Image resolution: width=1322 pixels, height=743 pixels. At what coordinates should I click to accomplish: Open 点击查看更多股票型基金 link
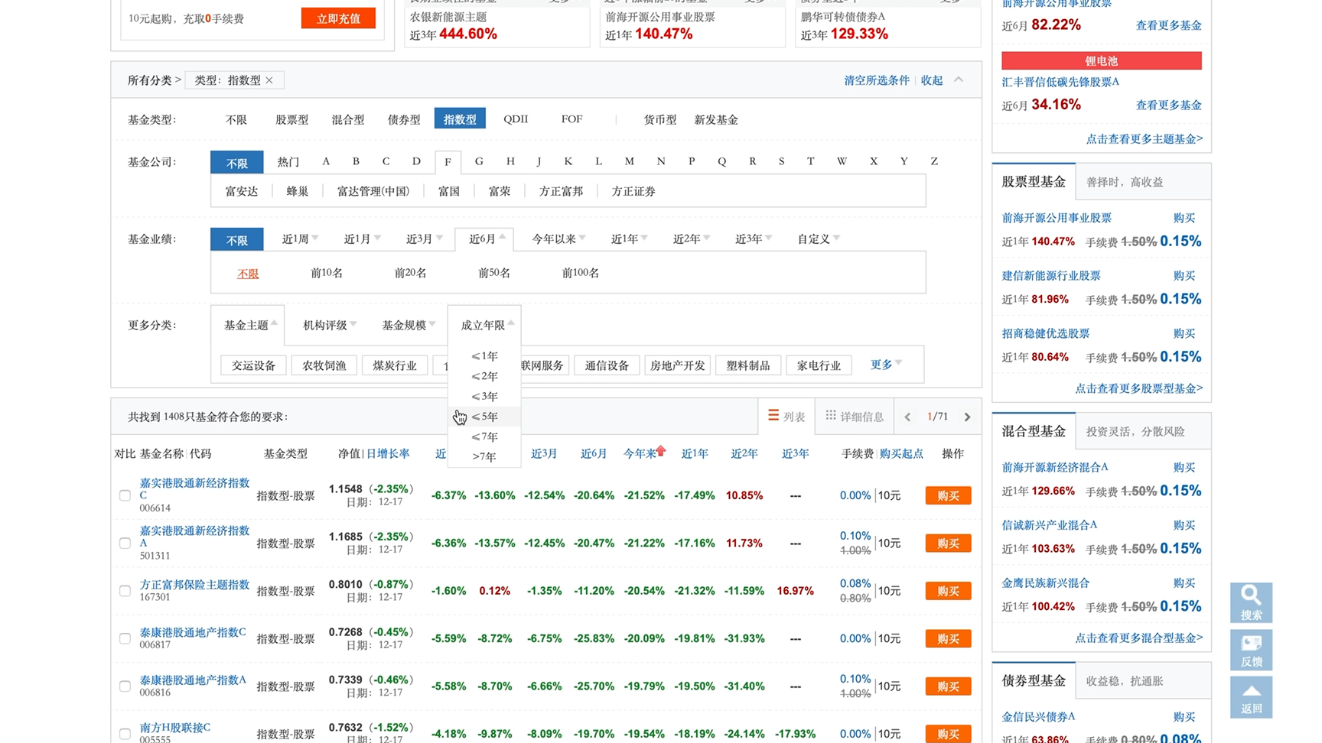(1138, 388)
